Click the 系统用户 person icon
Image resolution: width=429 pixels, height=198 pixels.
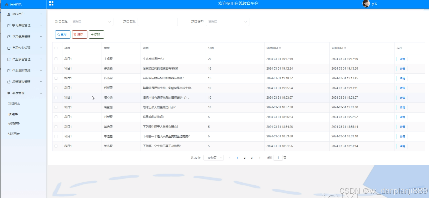pyautogui.click(x=9, y=14)
